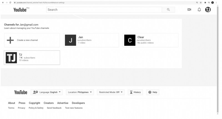Click the page vertical scrollbar
Viewport: 222px width, 119px height.
[x=218, y=59]
